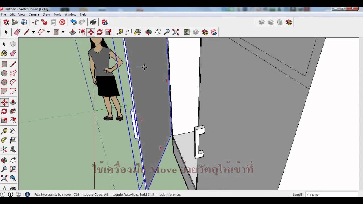
Task: Activate Offset tool in the top toolbar
Action: click(82, 32)
